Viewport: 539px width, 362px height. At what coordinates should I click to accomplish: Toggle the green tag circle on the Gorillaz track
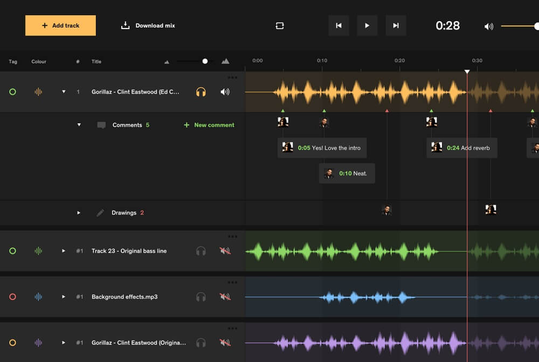(13, 92)
